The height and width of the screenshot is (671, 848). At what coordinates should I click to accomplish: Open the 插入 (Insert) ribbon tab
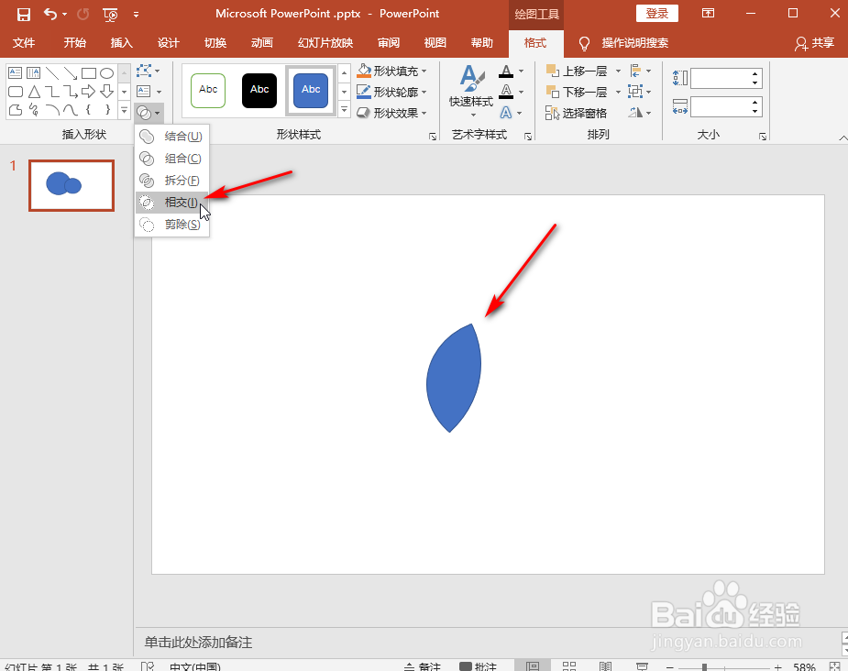[122, 43]
